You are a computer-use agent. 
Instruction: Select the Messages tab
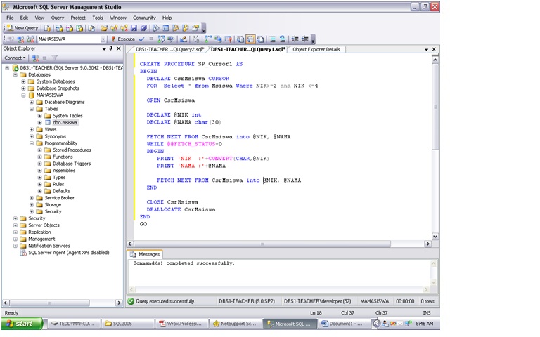point(146,254)
